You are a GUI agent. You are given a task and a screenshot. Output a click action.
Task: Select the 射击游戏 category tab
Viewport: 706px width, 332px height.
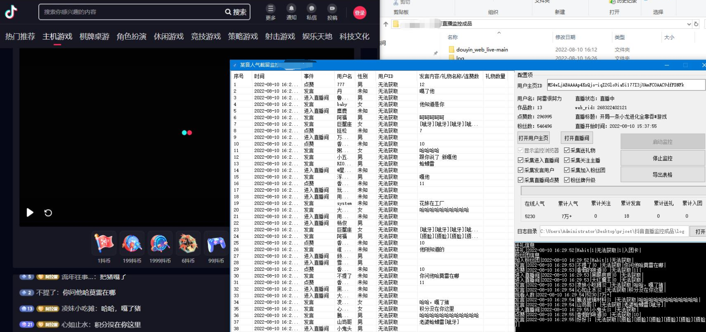280,37
